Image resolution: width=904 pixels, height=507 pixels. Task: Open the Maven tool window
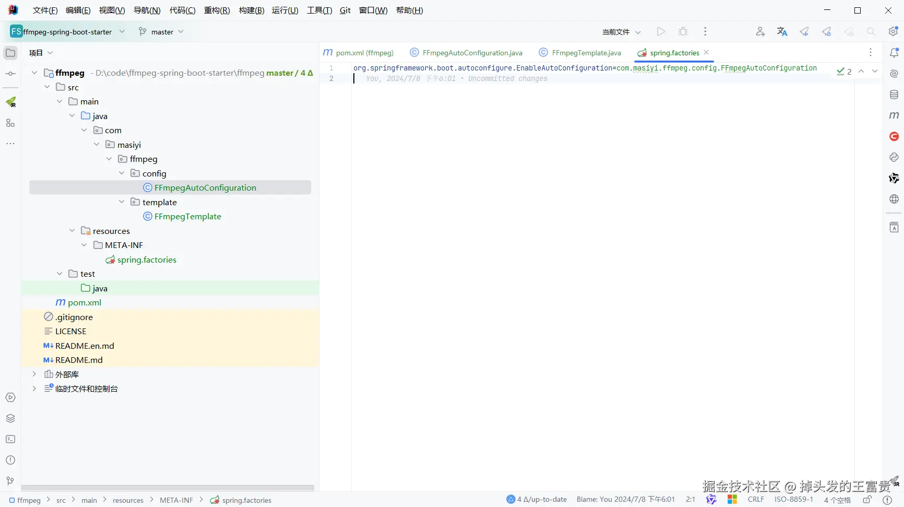(x=894, y=115)
